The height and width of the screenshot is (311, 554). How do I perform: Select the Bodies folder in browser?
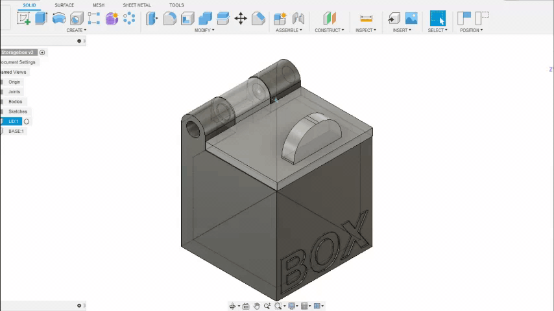15,102
